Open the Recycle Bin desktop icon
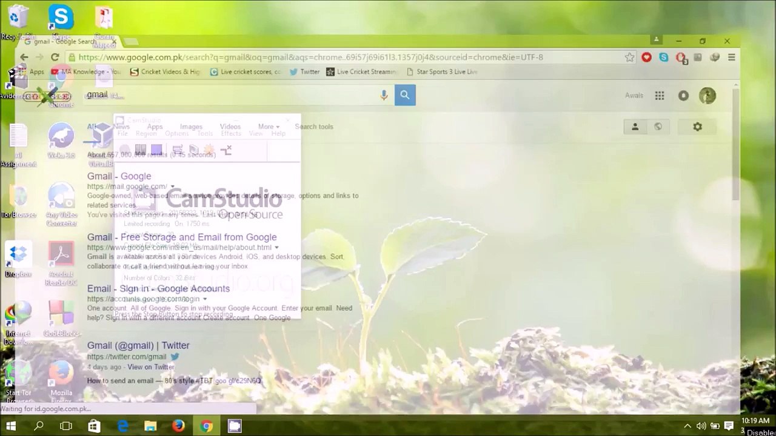This screenshot has width=776, height=436. 18,22
